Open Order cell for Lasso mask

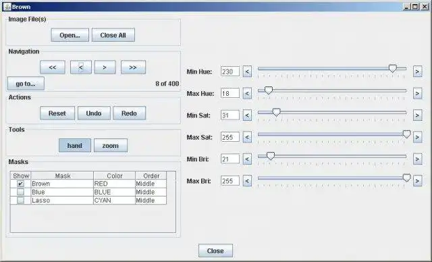(151, 201)
